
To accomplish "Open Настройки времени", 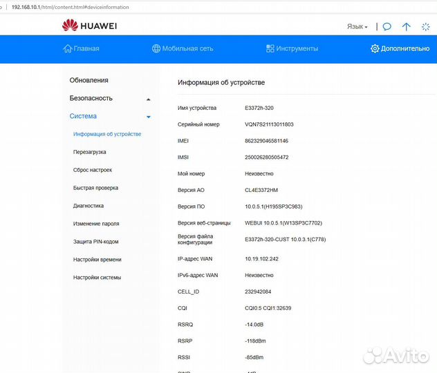I will click(x=97, y=260).
